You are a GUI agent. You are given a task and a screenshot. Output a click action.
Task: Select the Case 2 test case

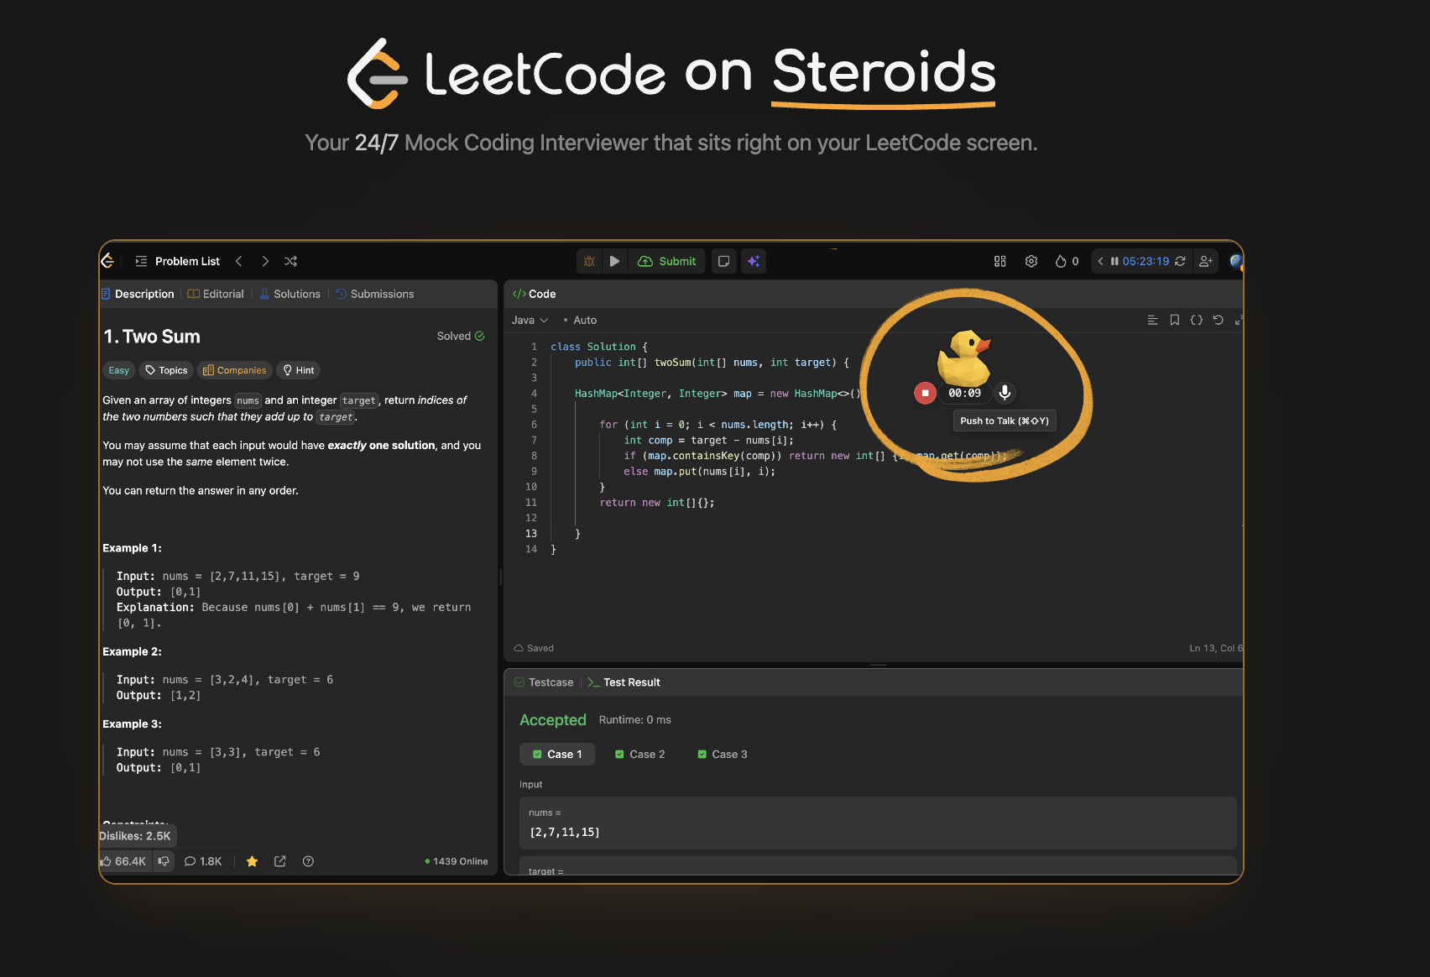pyautogui.click(x=639, y=754)
